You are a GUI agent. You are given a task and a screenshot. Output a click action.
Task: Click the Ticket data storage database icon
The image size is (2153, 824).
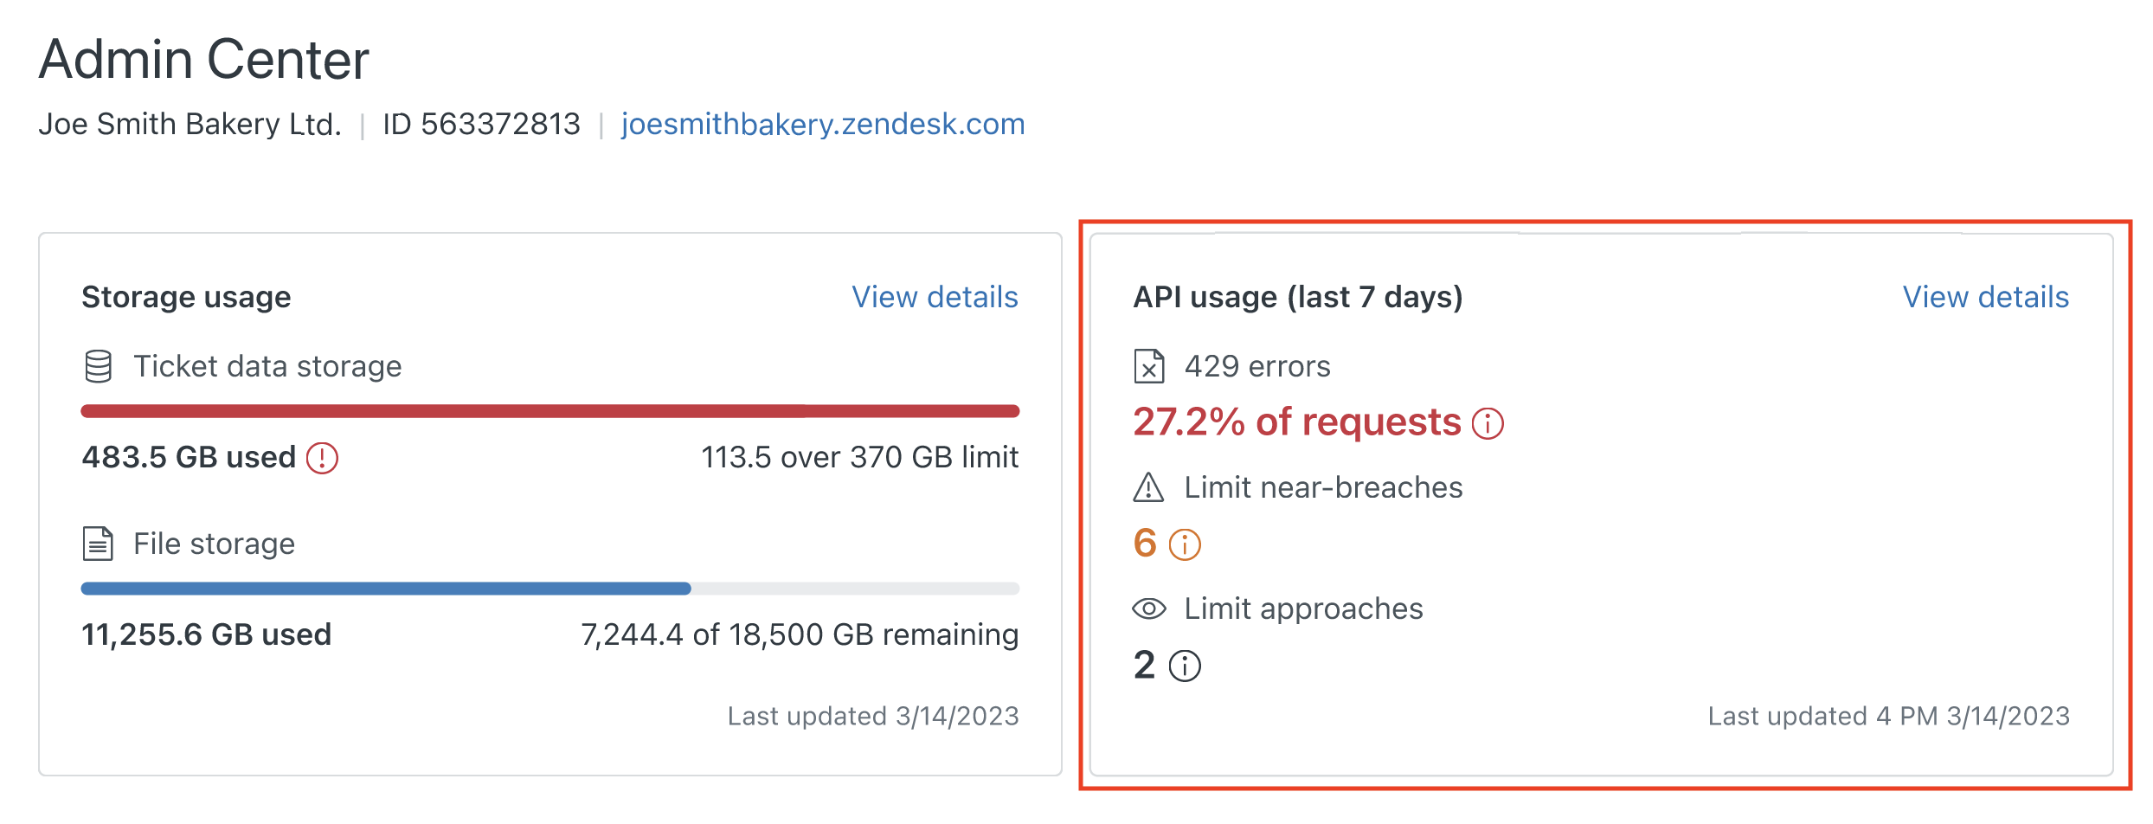coord(98,365)
